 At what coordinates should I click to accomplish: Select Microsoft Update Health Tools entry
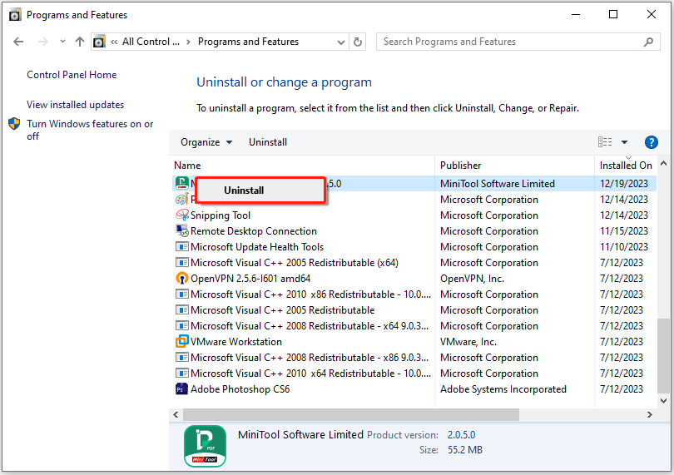[x=257, y=247]
